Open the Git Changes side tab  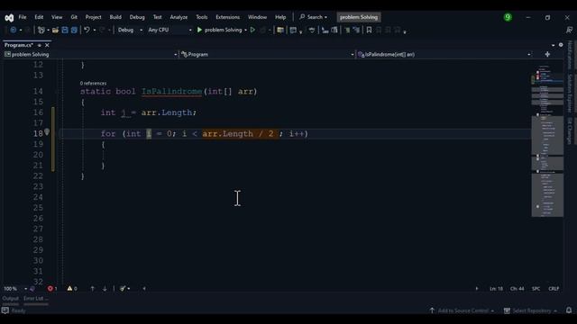[570, 130]
